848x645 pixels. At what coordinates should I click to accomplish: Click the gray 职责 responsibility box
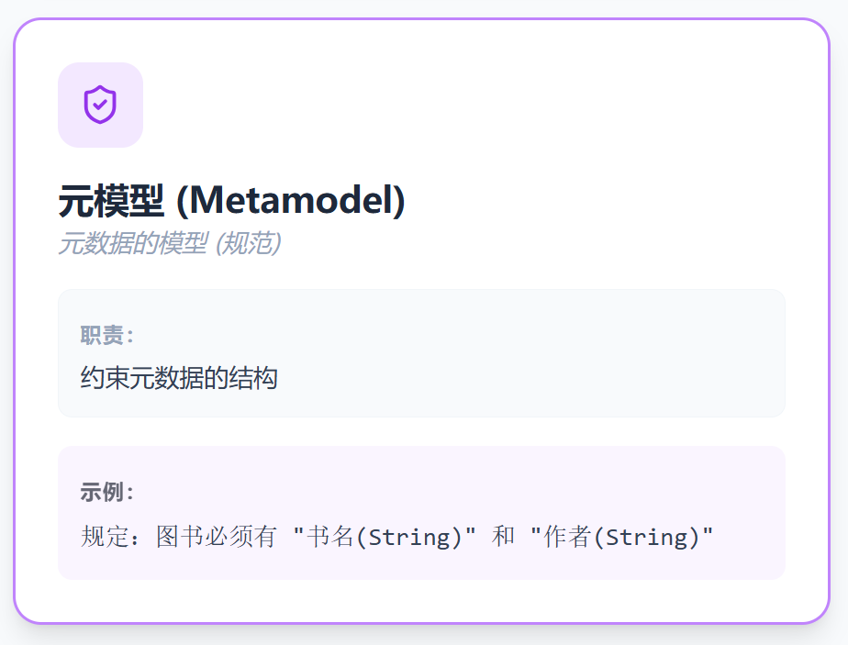(x=422, y=353)
